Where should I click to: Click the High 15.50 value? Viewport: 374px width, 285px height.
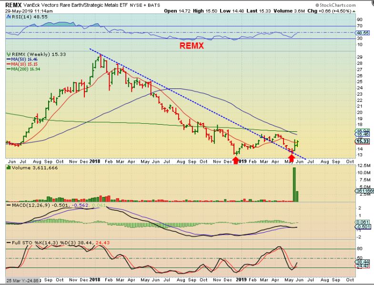205,11
